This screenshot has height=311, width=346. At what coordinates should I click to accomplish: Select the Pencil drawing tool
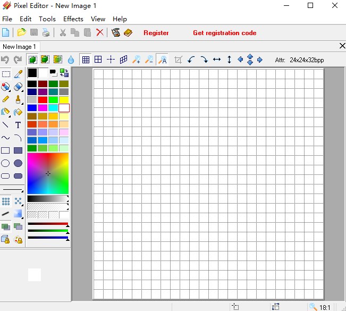point(5,99)
